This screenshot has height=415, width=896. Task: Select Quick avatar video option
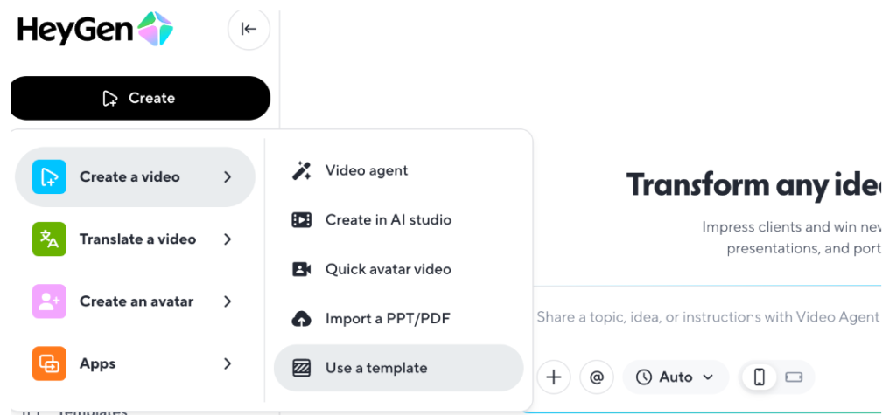point(388,269)
